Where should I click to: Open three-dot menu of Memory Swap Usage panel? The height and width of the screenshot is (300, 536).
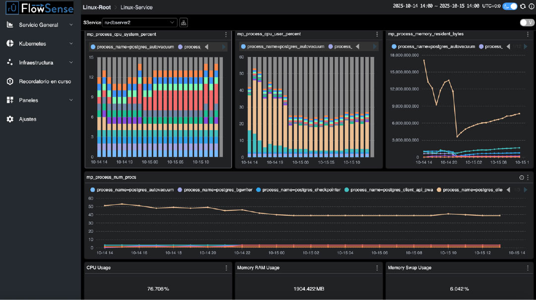coord(528,268)
